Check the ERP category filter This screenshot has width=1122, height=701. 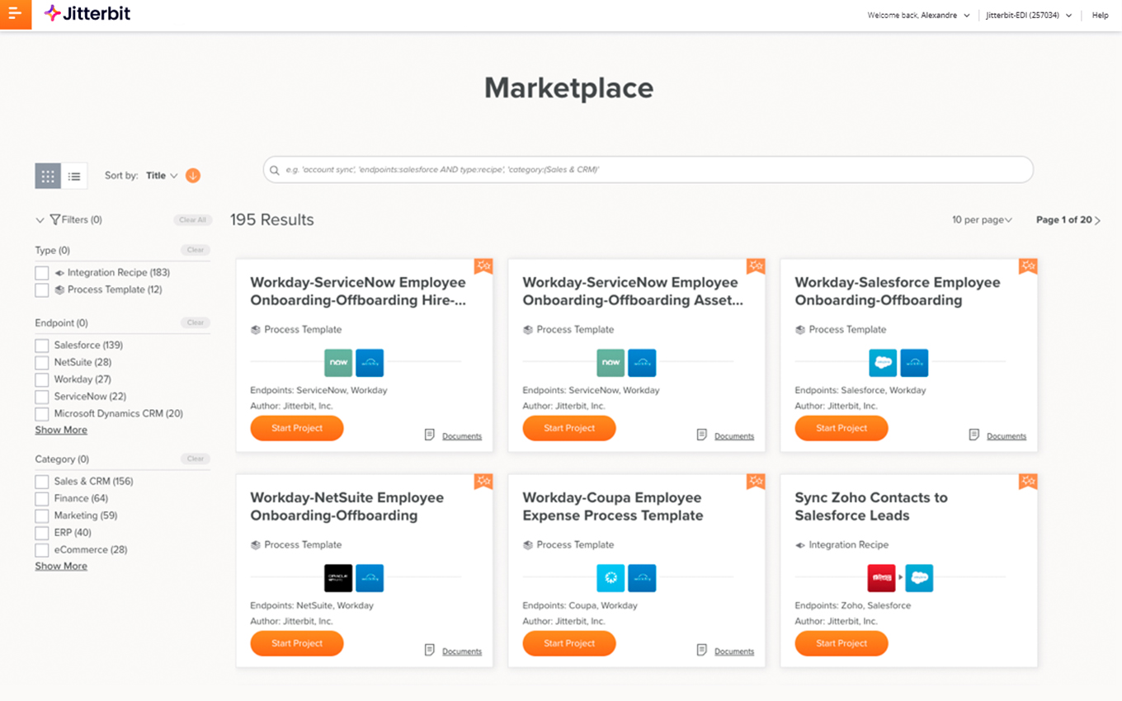tap(42, 533)
